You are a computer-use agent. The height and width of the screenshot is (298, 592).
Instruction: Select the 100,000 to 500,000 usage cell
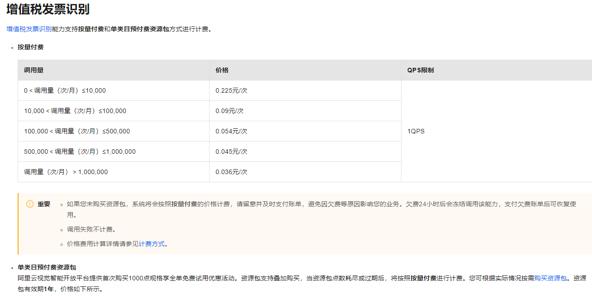coord(77,131)
